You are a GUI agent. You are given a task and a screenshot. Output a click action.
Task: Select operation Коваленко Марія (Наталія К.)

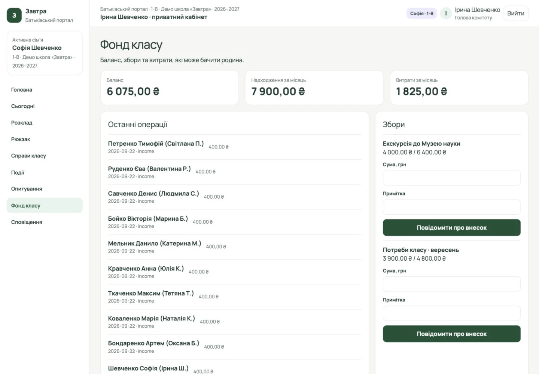[234, 322]
